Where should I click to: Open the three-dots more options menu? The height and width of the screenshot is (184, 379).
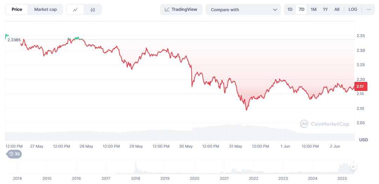(368, 9)
